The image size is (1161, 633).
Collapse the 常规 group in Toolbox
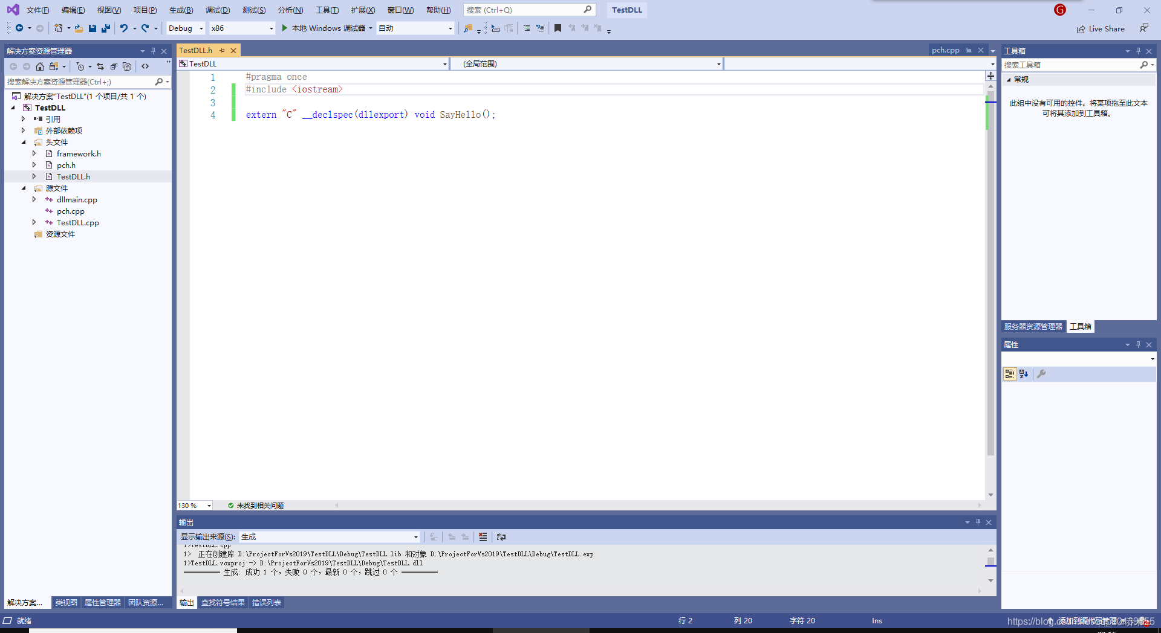tap(1009, 79)
